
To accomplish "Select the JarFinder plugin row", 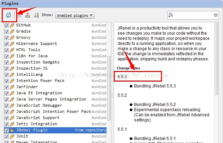I will coord(55,87).
